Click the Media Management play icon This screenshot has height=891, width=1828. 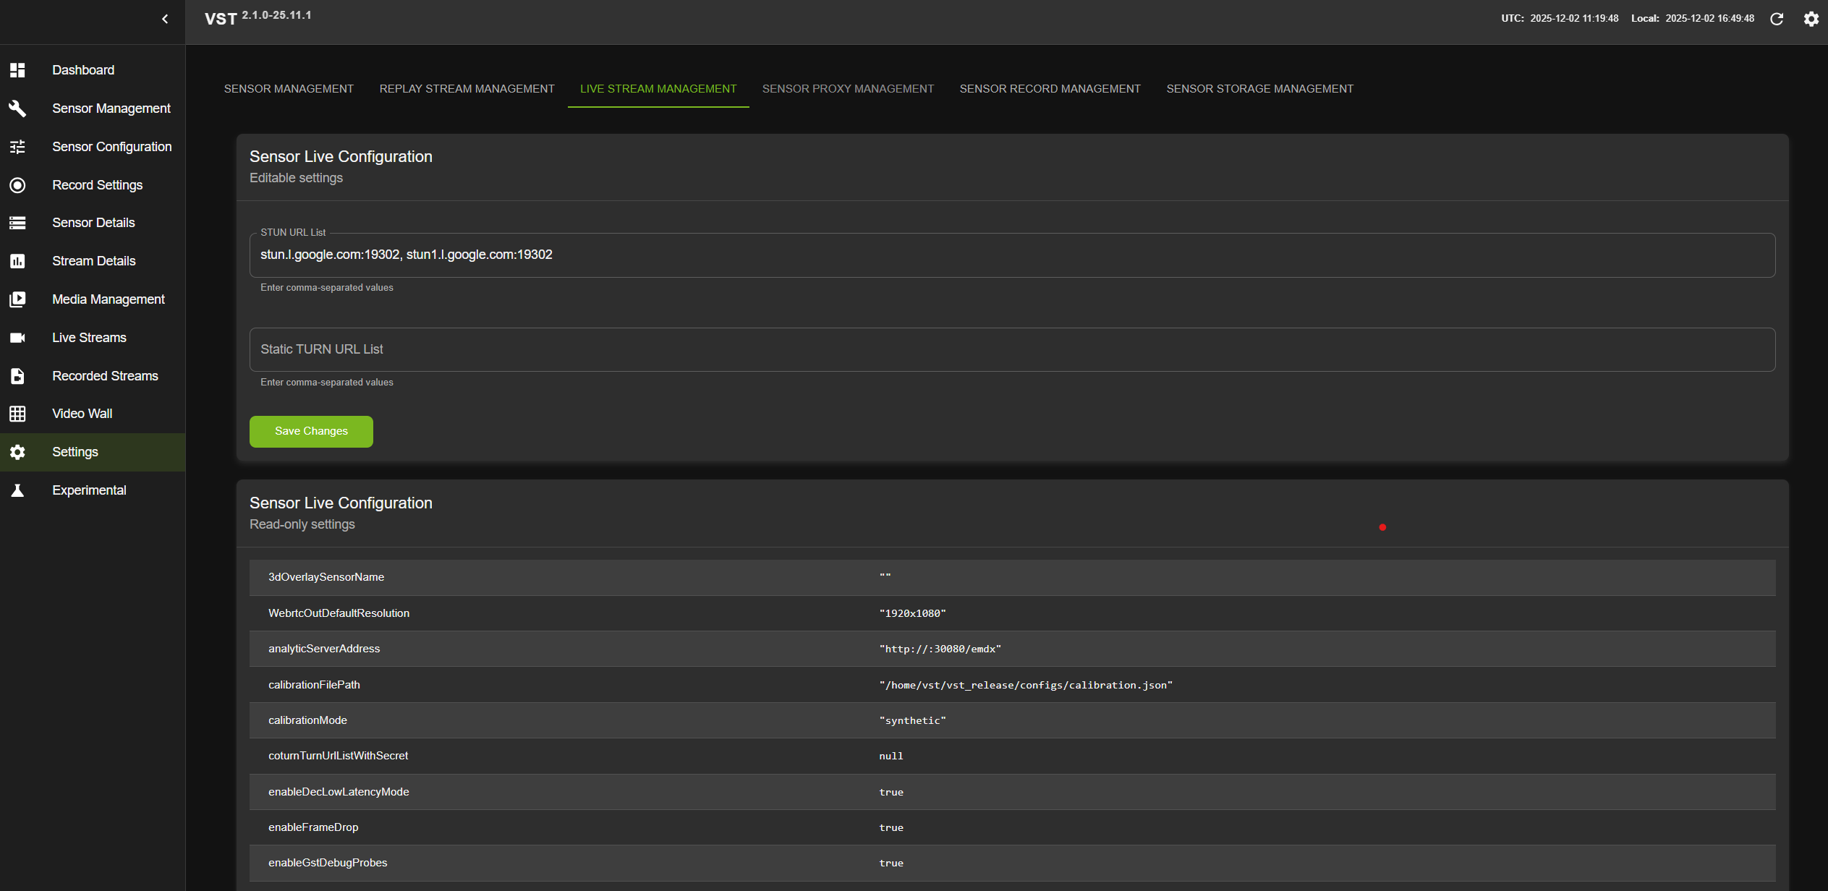coord(17,299)
